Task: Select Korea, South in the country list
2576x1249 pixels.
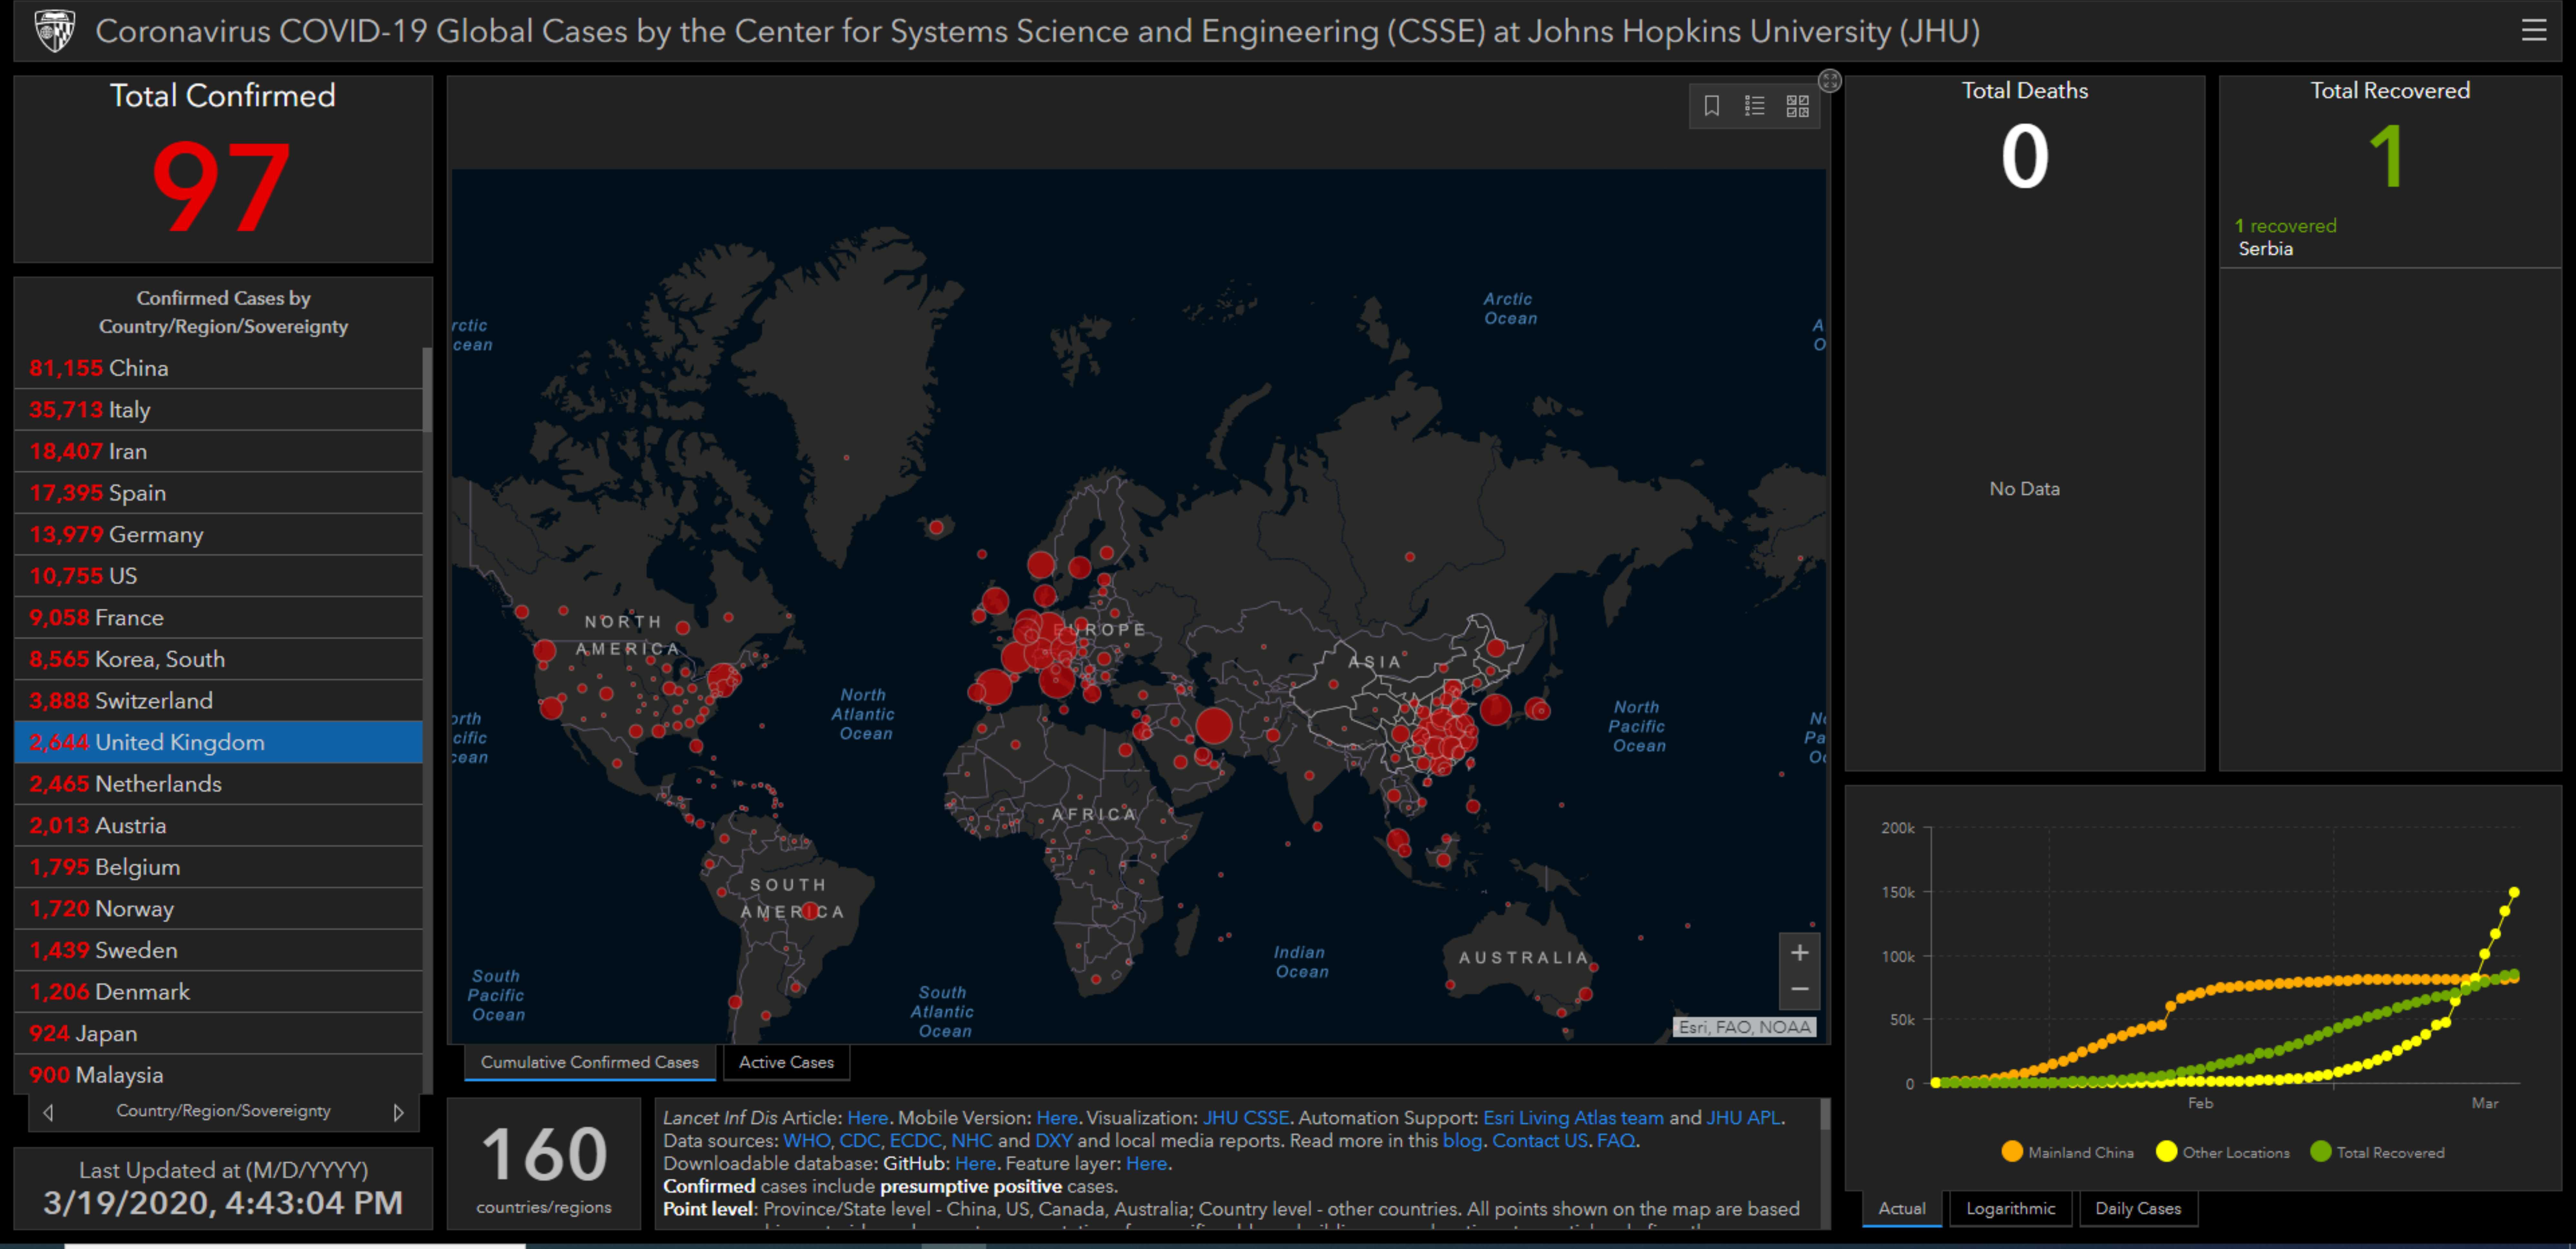Action: [x=218, y=659]
